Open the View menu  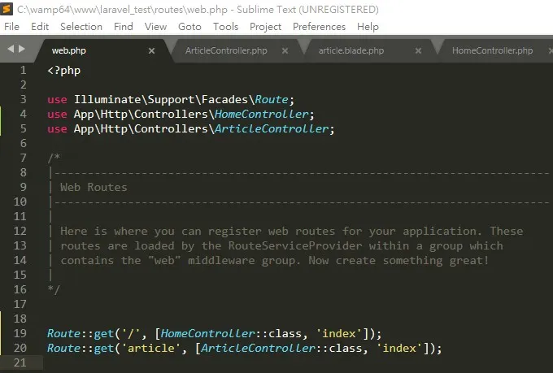coord(155,27)
